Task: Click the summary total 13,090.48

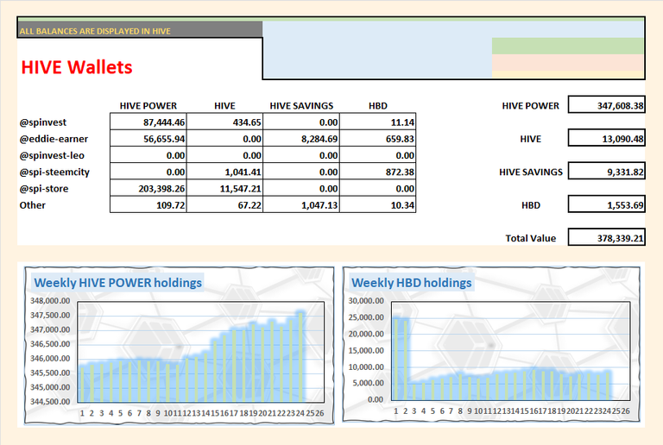Action: (x=606, y=138)
